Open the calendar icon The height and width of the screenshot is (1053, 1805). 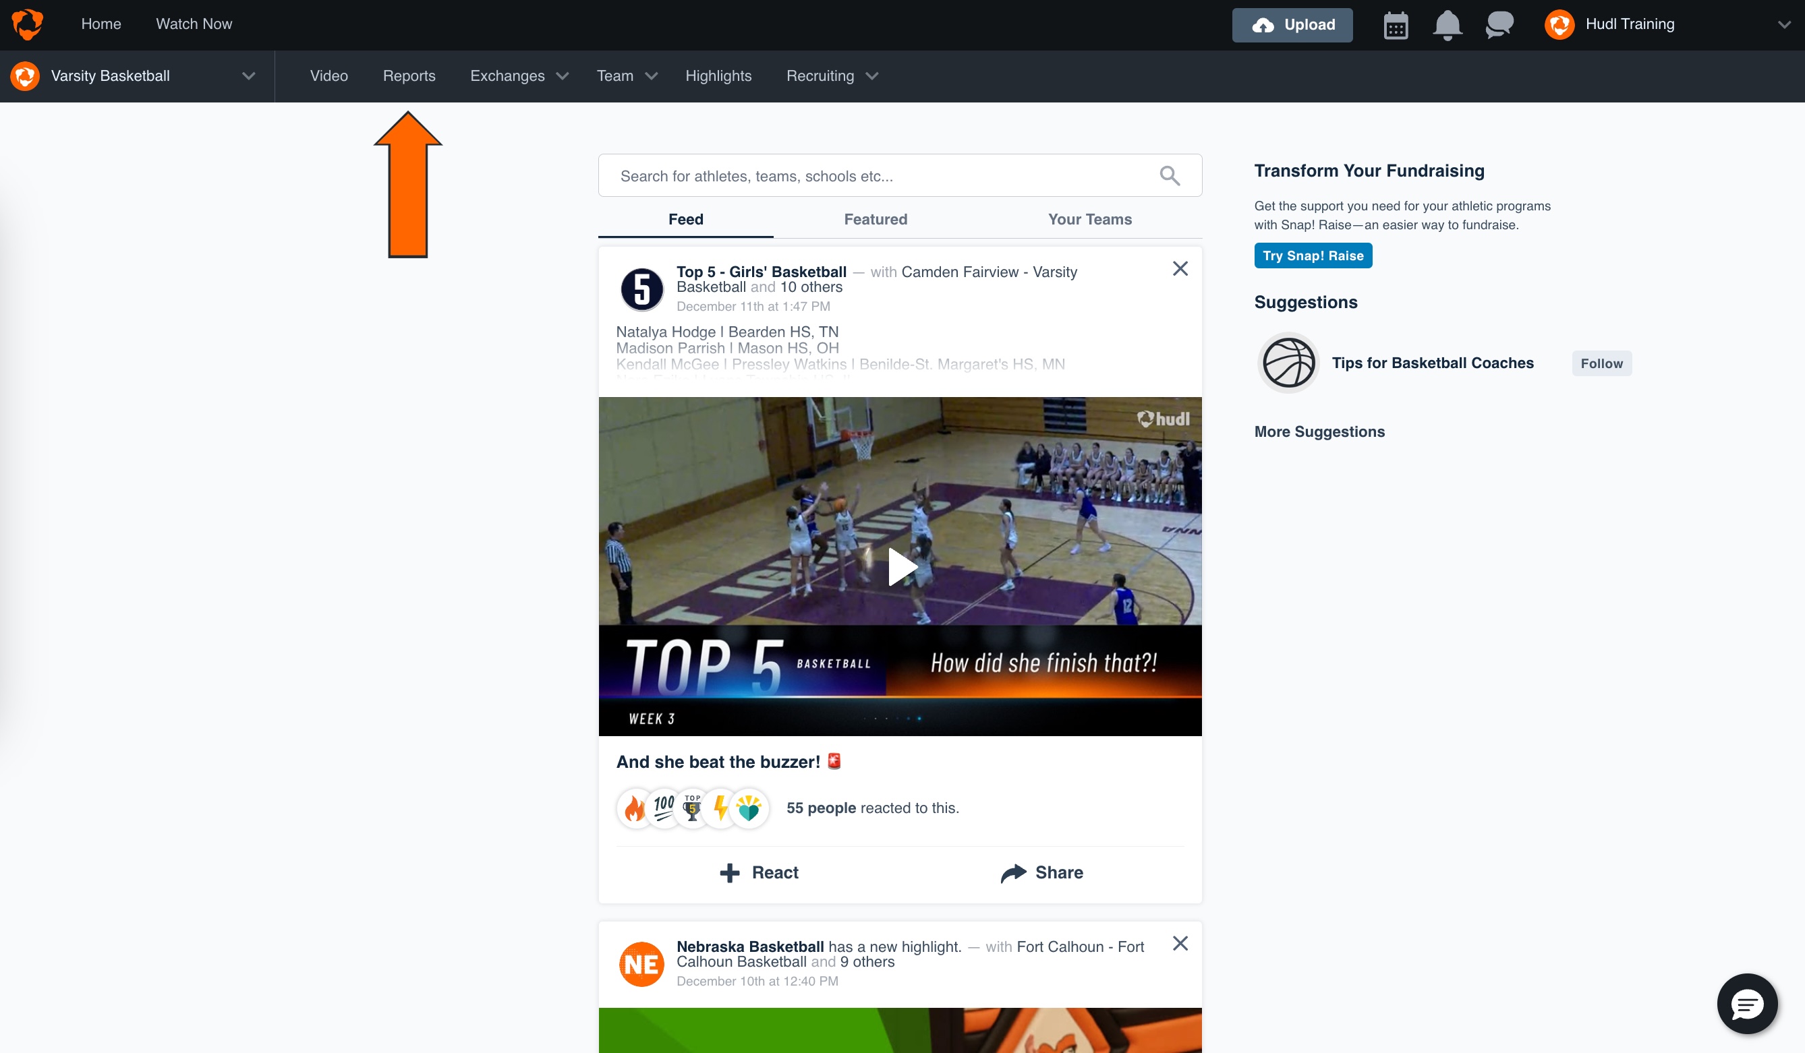(x=1396, y=25)
